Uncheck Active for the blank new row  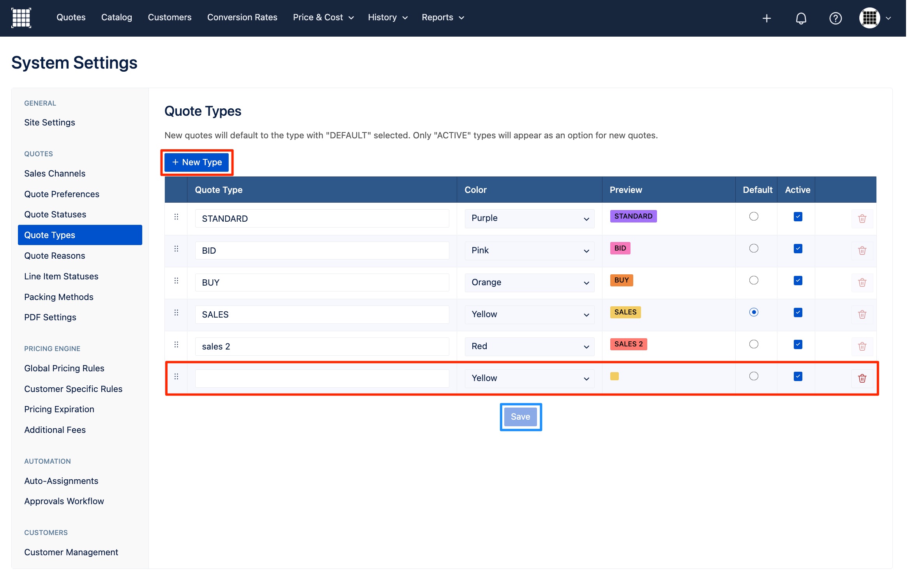[x=798, y=376]
